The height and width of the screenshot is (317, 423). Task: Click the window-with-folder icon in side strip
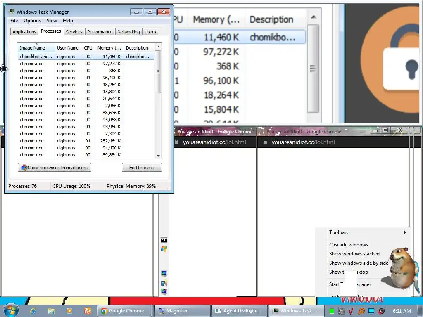point(164,283)
